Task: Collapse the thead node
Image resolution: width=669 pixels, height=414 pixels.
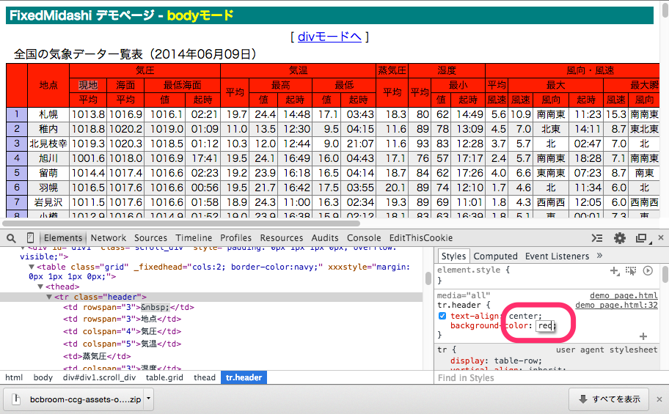Action: pyautogui.click(x=40, y=287)
